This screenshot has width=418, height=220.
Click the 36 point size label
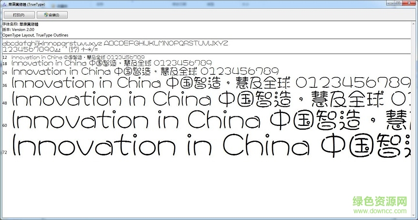[x=5, y=85]
